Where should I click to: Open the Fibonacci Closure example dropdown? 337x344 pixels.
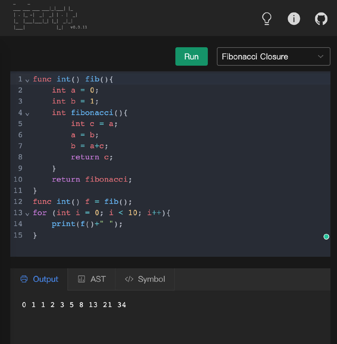coord(273,57)
